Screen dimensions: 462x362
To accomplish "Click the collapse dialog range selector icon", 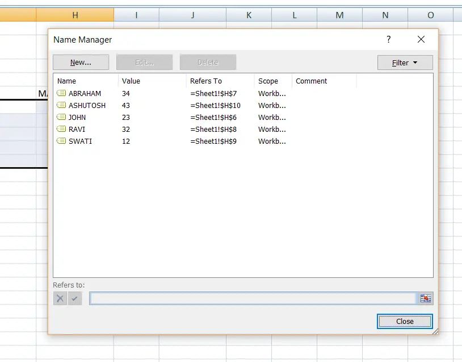I will (x=426, y=298).
